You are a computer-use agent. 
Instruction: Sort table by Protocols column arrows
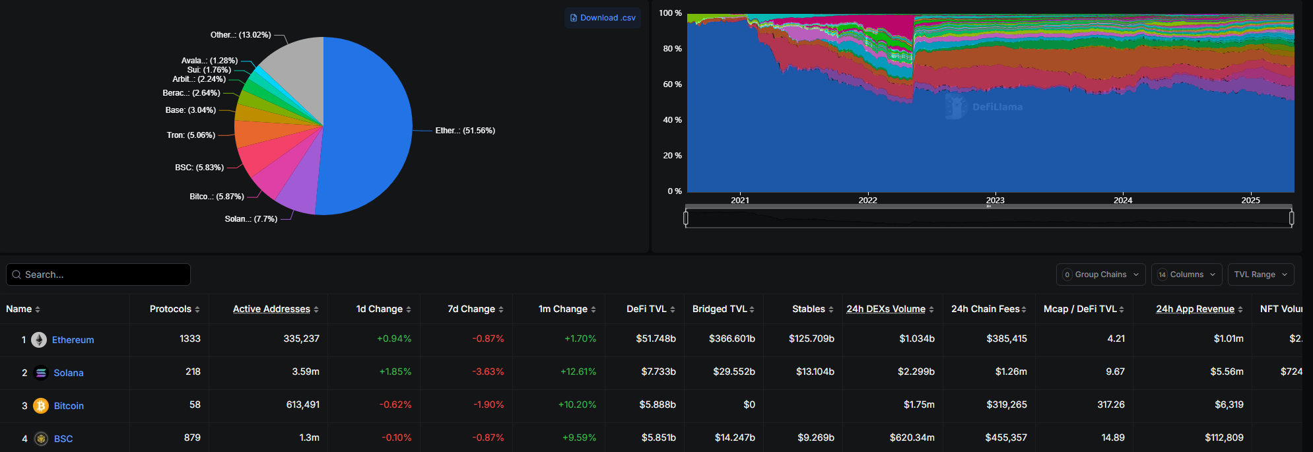coord(197,309)
